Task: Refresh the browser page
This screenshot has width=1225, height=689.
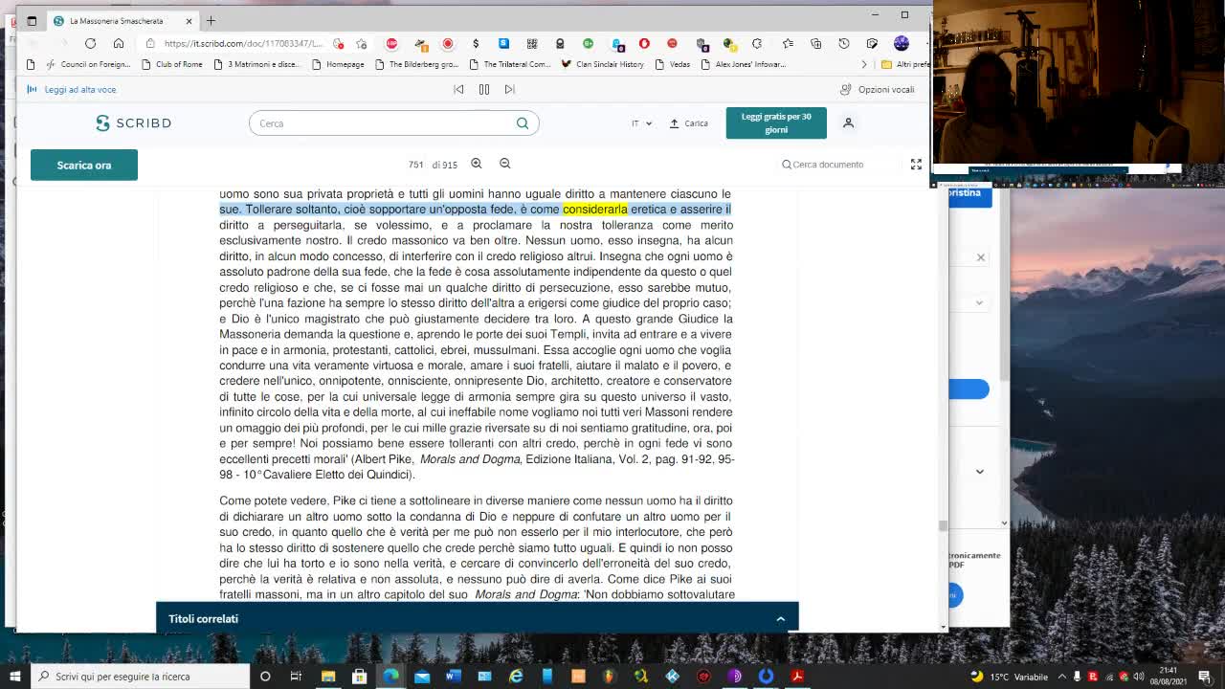Action: 90,43
